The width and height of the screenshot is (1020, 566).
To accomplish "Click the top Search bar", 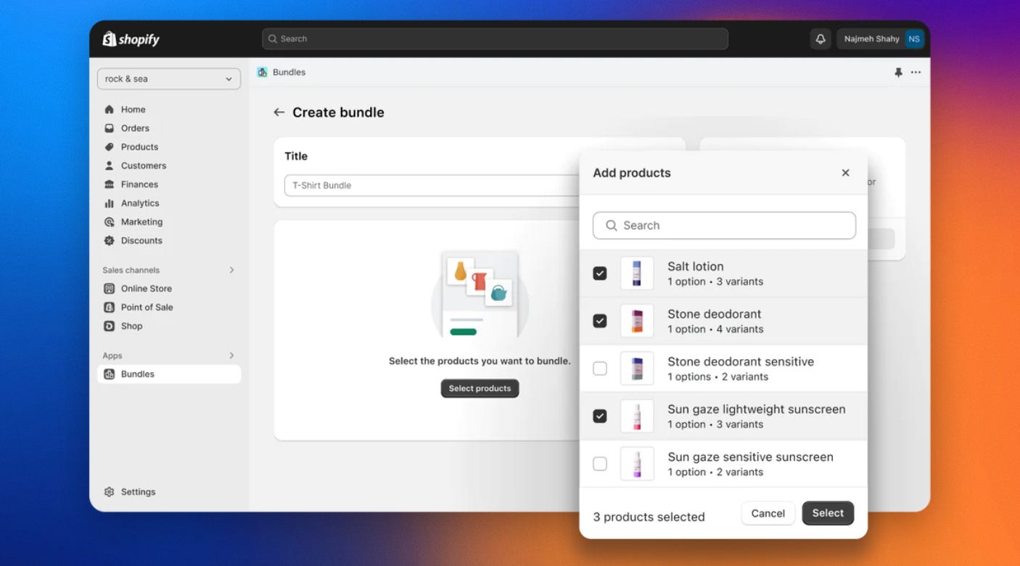I will click(495, 39).
